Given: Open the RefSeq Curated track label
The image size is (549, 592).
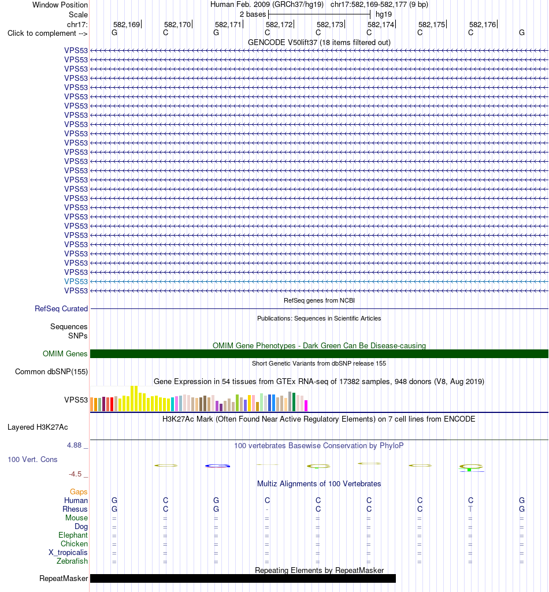Looking at the screenshot, I should 61,308.
